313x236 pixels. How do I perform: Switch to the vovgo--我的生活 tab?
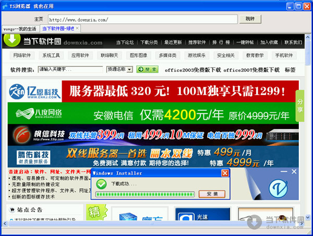[20, 29]
